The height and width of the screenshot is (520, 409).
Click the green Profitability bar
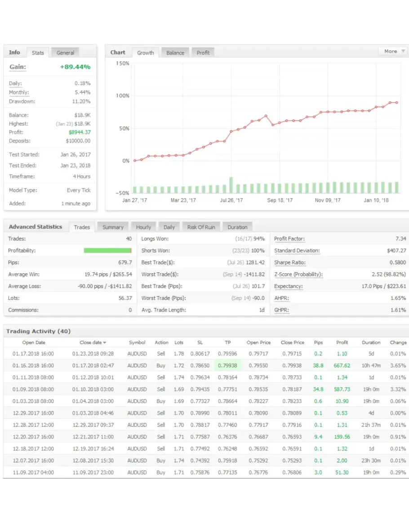click(x=107, y=251)
